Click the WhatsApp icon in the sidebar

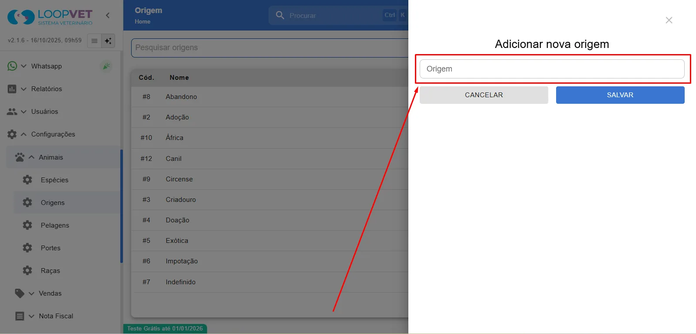[12, 66]
